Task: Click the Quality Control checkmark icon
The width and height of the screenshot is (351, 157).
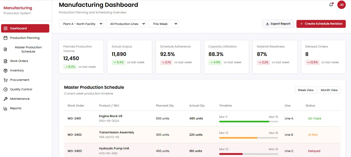Action: [x=6, y=89]
